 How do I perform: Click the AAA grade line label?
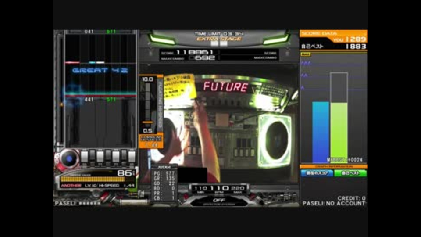pyautogui.click(x=306, y=63)
